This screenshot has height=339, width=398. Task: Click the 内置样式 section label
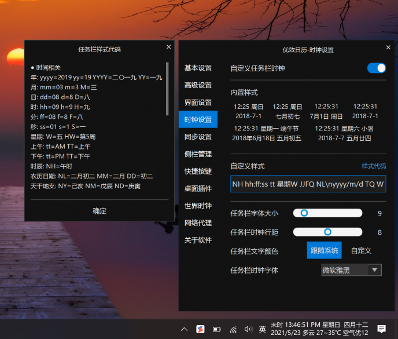244,92
